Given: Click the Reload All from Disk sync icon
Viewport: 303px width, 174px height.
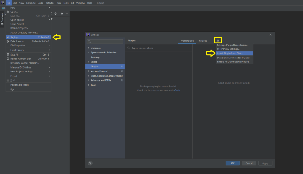Looking at the screenshot, I should click(7, 59).
